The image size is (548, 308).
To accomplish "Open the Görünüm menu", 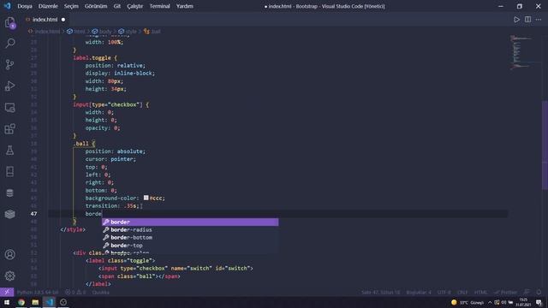I will coord(96,6).
